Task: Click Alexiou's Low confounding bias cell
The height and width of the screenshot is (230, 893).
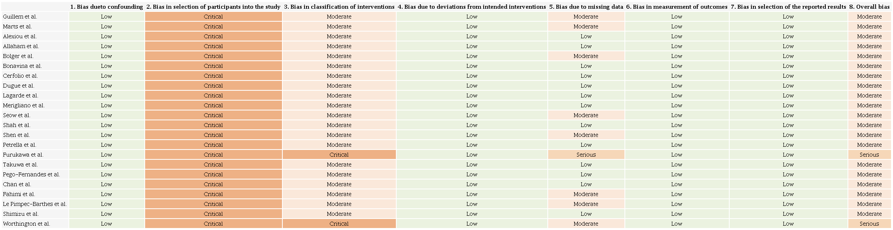Action: click(106, 36)
